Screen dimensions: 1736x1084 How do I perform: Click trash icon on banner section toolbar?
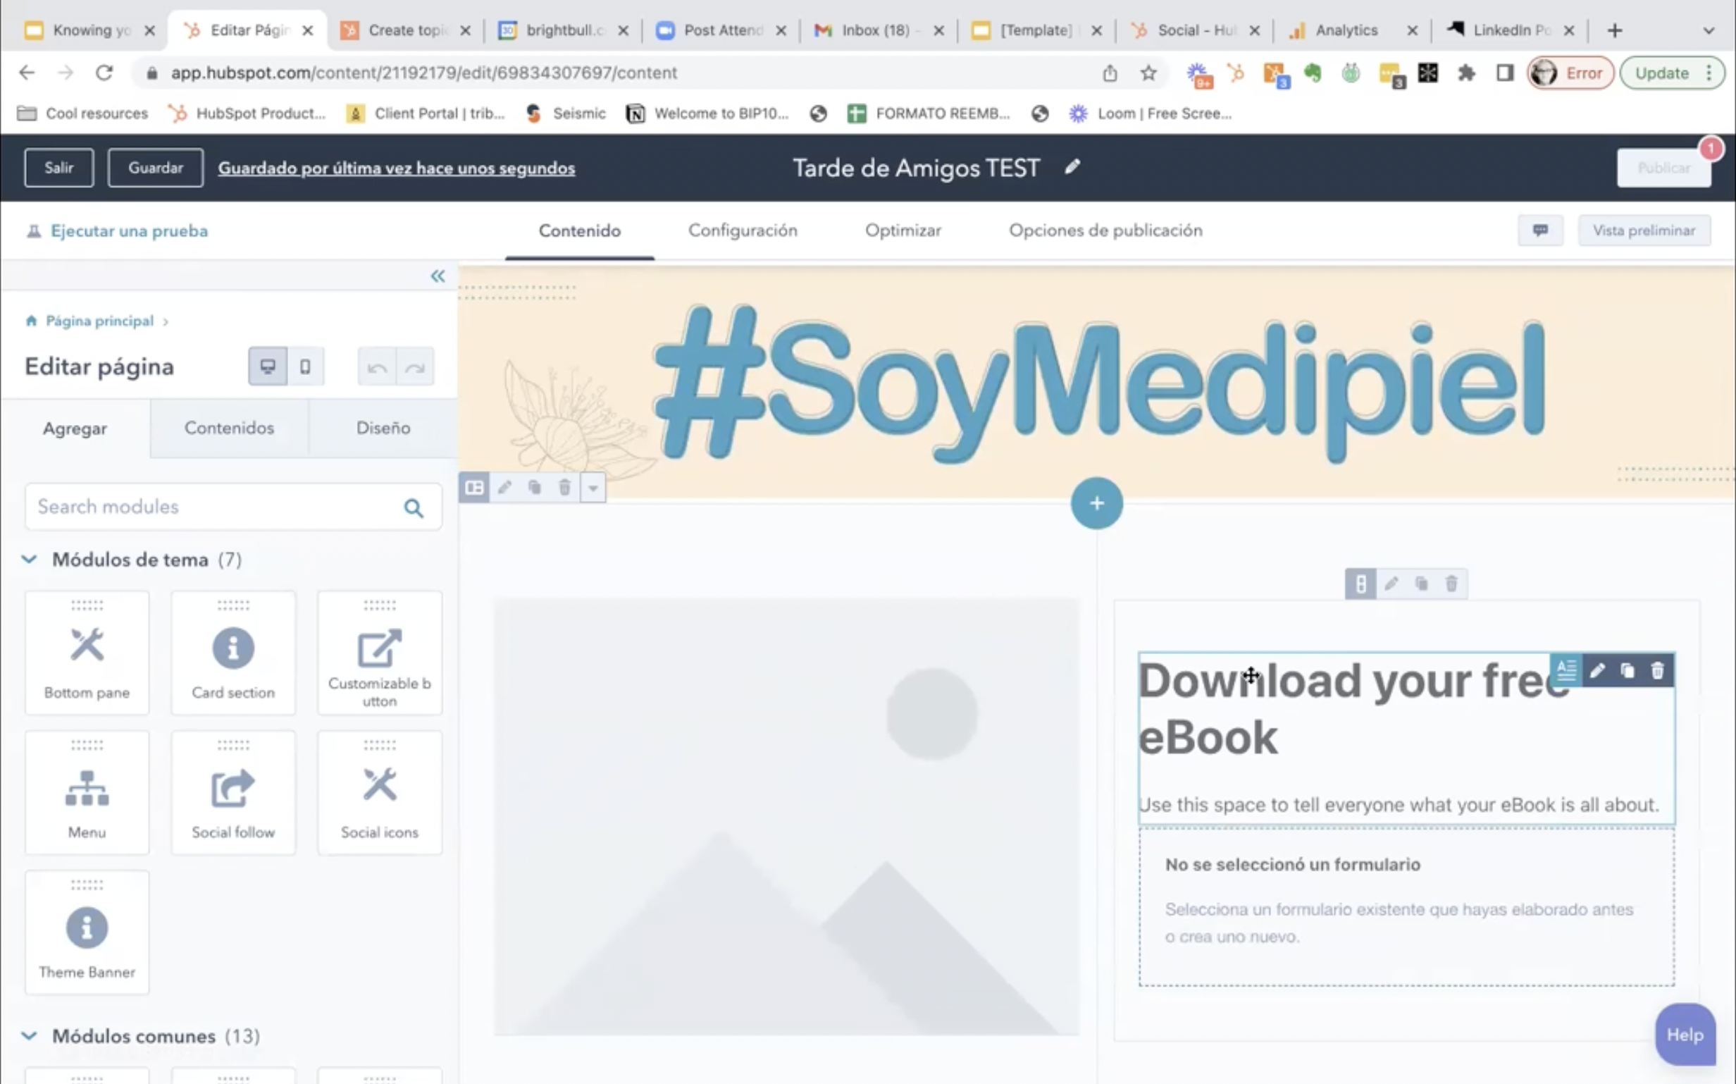[x=564, y=488]
